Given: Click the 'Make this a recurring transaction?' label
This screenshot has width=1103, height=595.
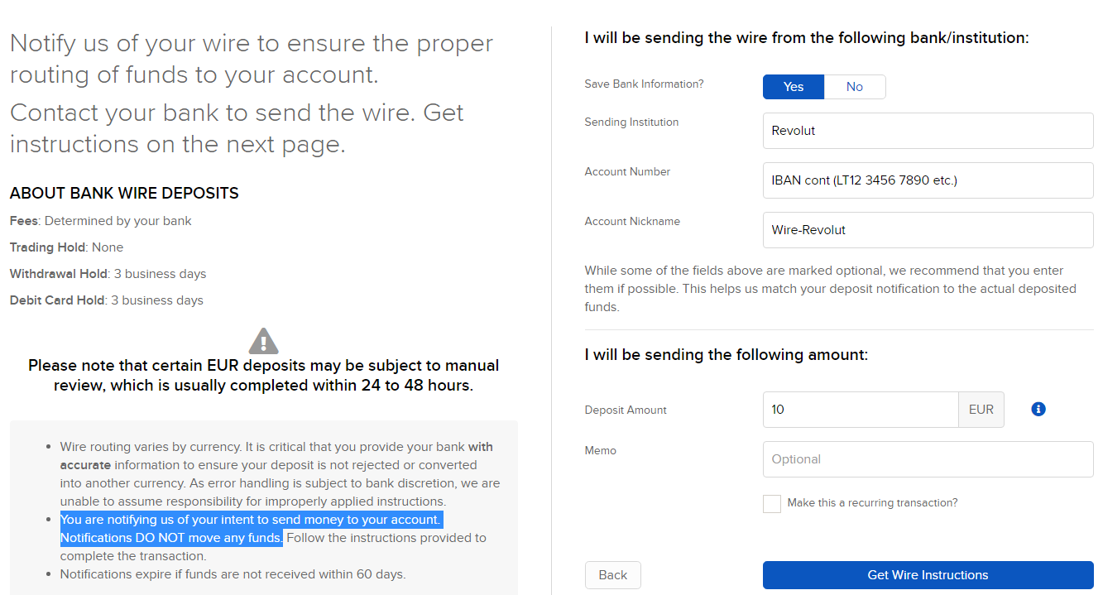Looking at the screenshot, I should 872,502.
